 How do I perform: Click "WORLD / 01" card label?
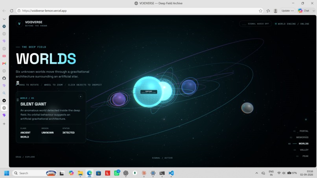click(x=27, y=98)
